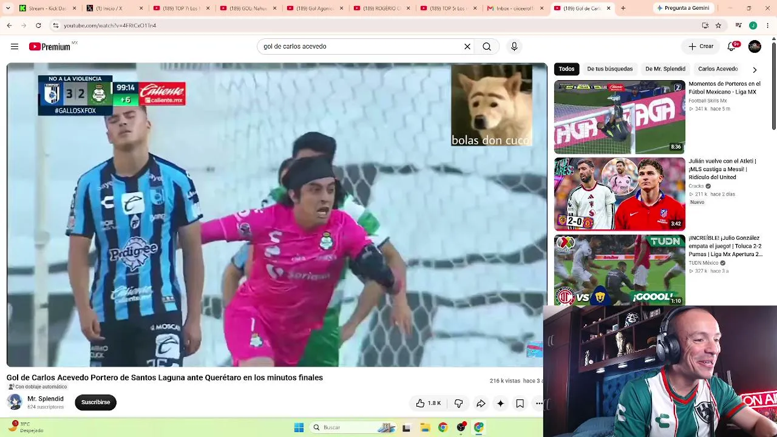The height and width of the screenshot is (437, 777).
Task: Open Julio González Toluca 2-2 thumbnail
Action: pos(619,269)
